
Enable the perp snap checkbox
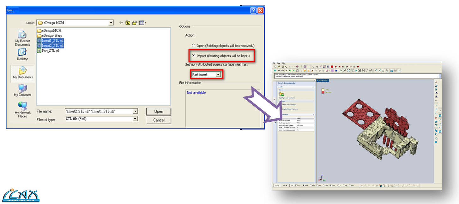click(350, 185)
